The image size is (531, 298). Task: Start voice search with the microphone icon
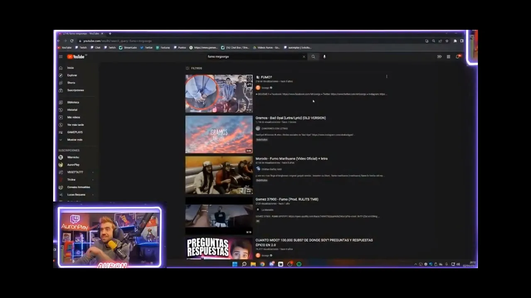pos(324,57)
